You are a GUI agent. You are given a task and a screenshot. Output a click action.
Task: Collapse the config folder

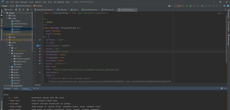coord(7,18)
